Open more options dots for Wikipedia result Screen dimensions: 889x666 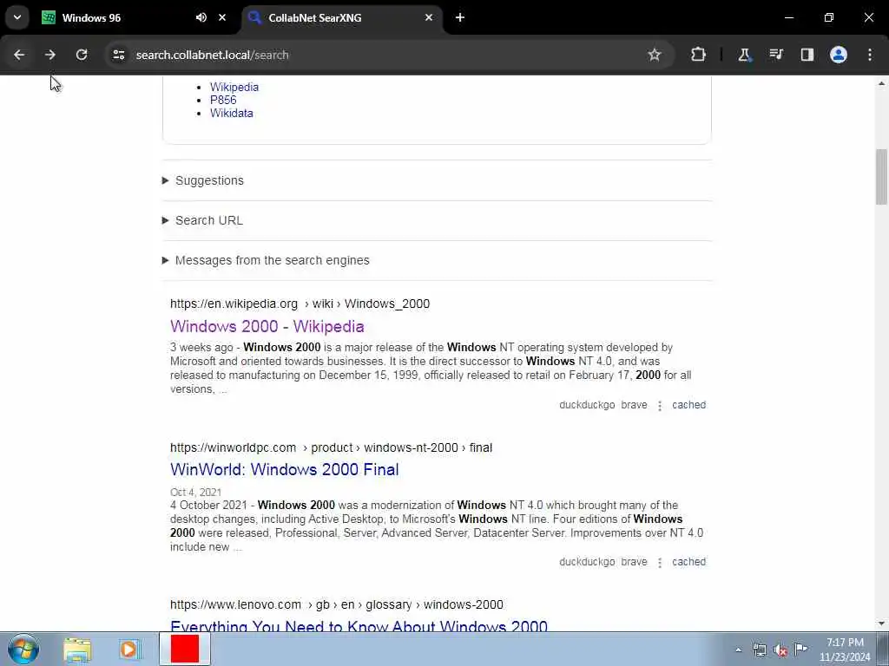660,406
